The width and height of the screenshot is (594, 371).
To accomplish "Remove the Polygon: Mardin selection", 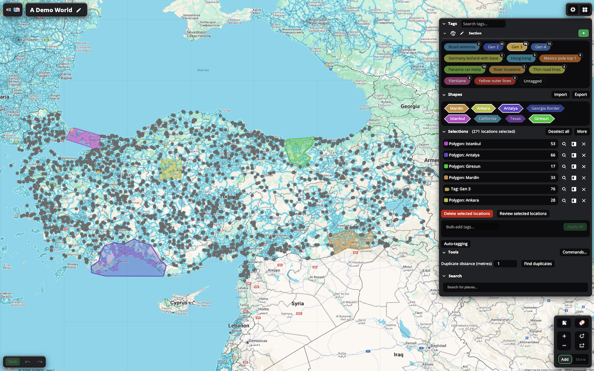I will 584,178.
